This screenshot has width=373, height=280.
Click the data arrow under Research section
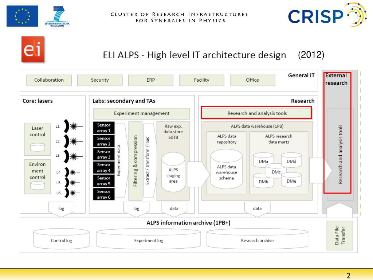(x=257, y=209)
